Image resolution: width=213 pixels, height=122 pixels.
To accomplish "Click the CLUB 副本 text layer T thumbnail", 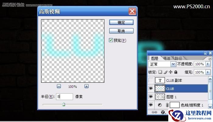I will tap(160, 80).
